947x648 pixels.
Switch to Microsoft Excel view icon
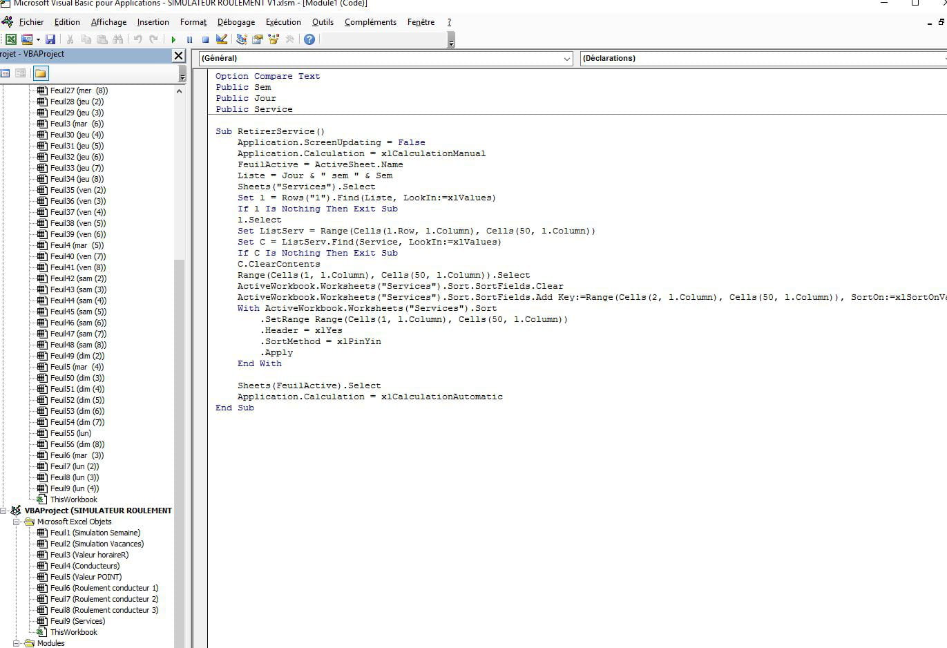pos(11,39)
